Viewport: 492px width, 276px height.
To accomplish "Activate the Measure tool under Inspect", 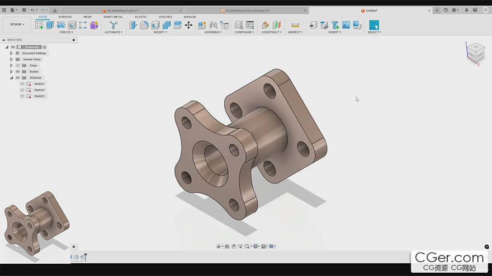I will point(295,25).
